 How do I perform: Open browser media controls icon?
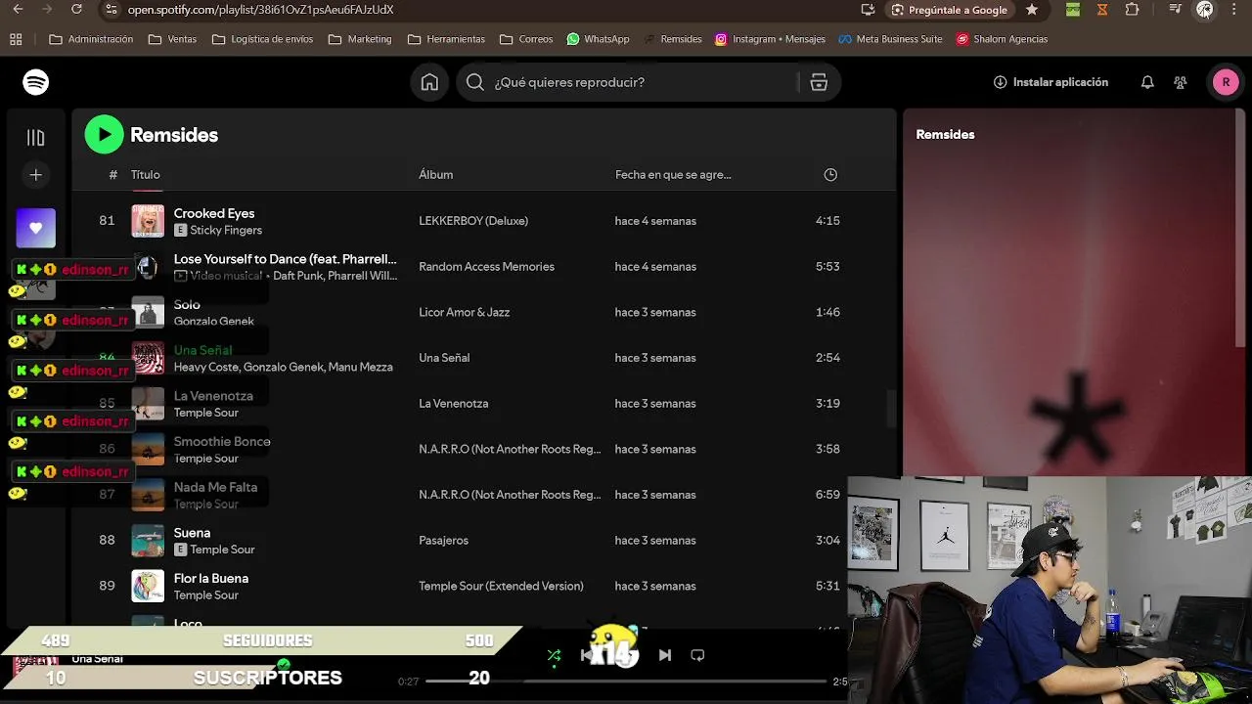1175,10
